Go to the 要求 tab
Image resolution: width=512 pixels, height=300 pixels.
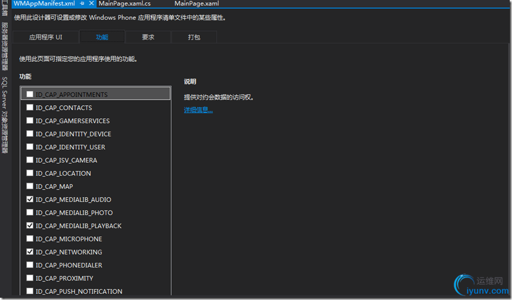point(148,37)
